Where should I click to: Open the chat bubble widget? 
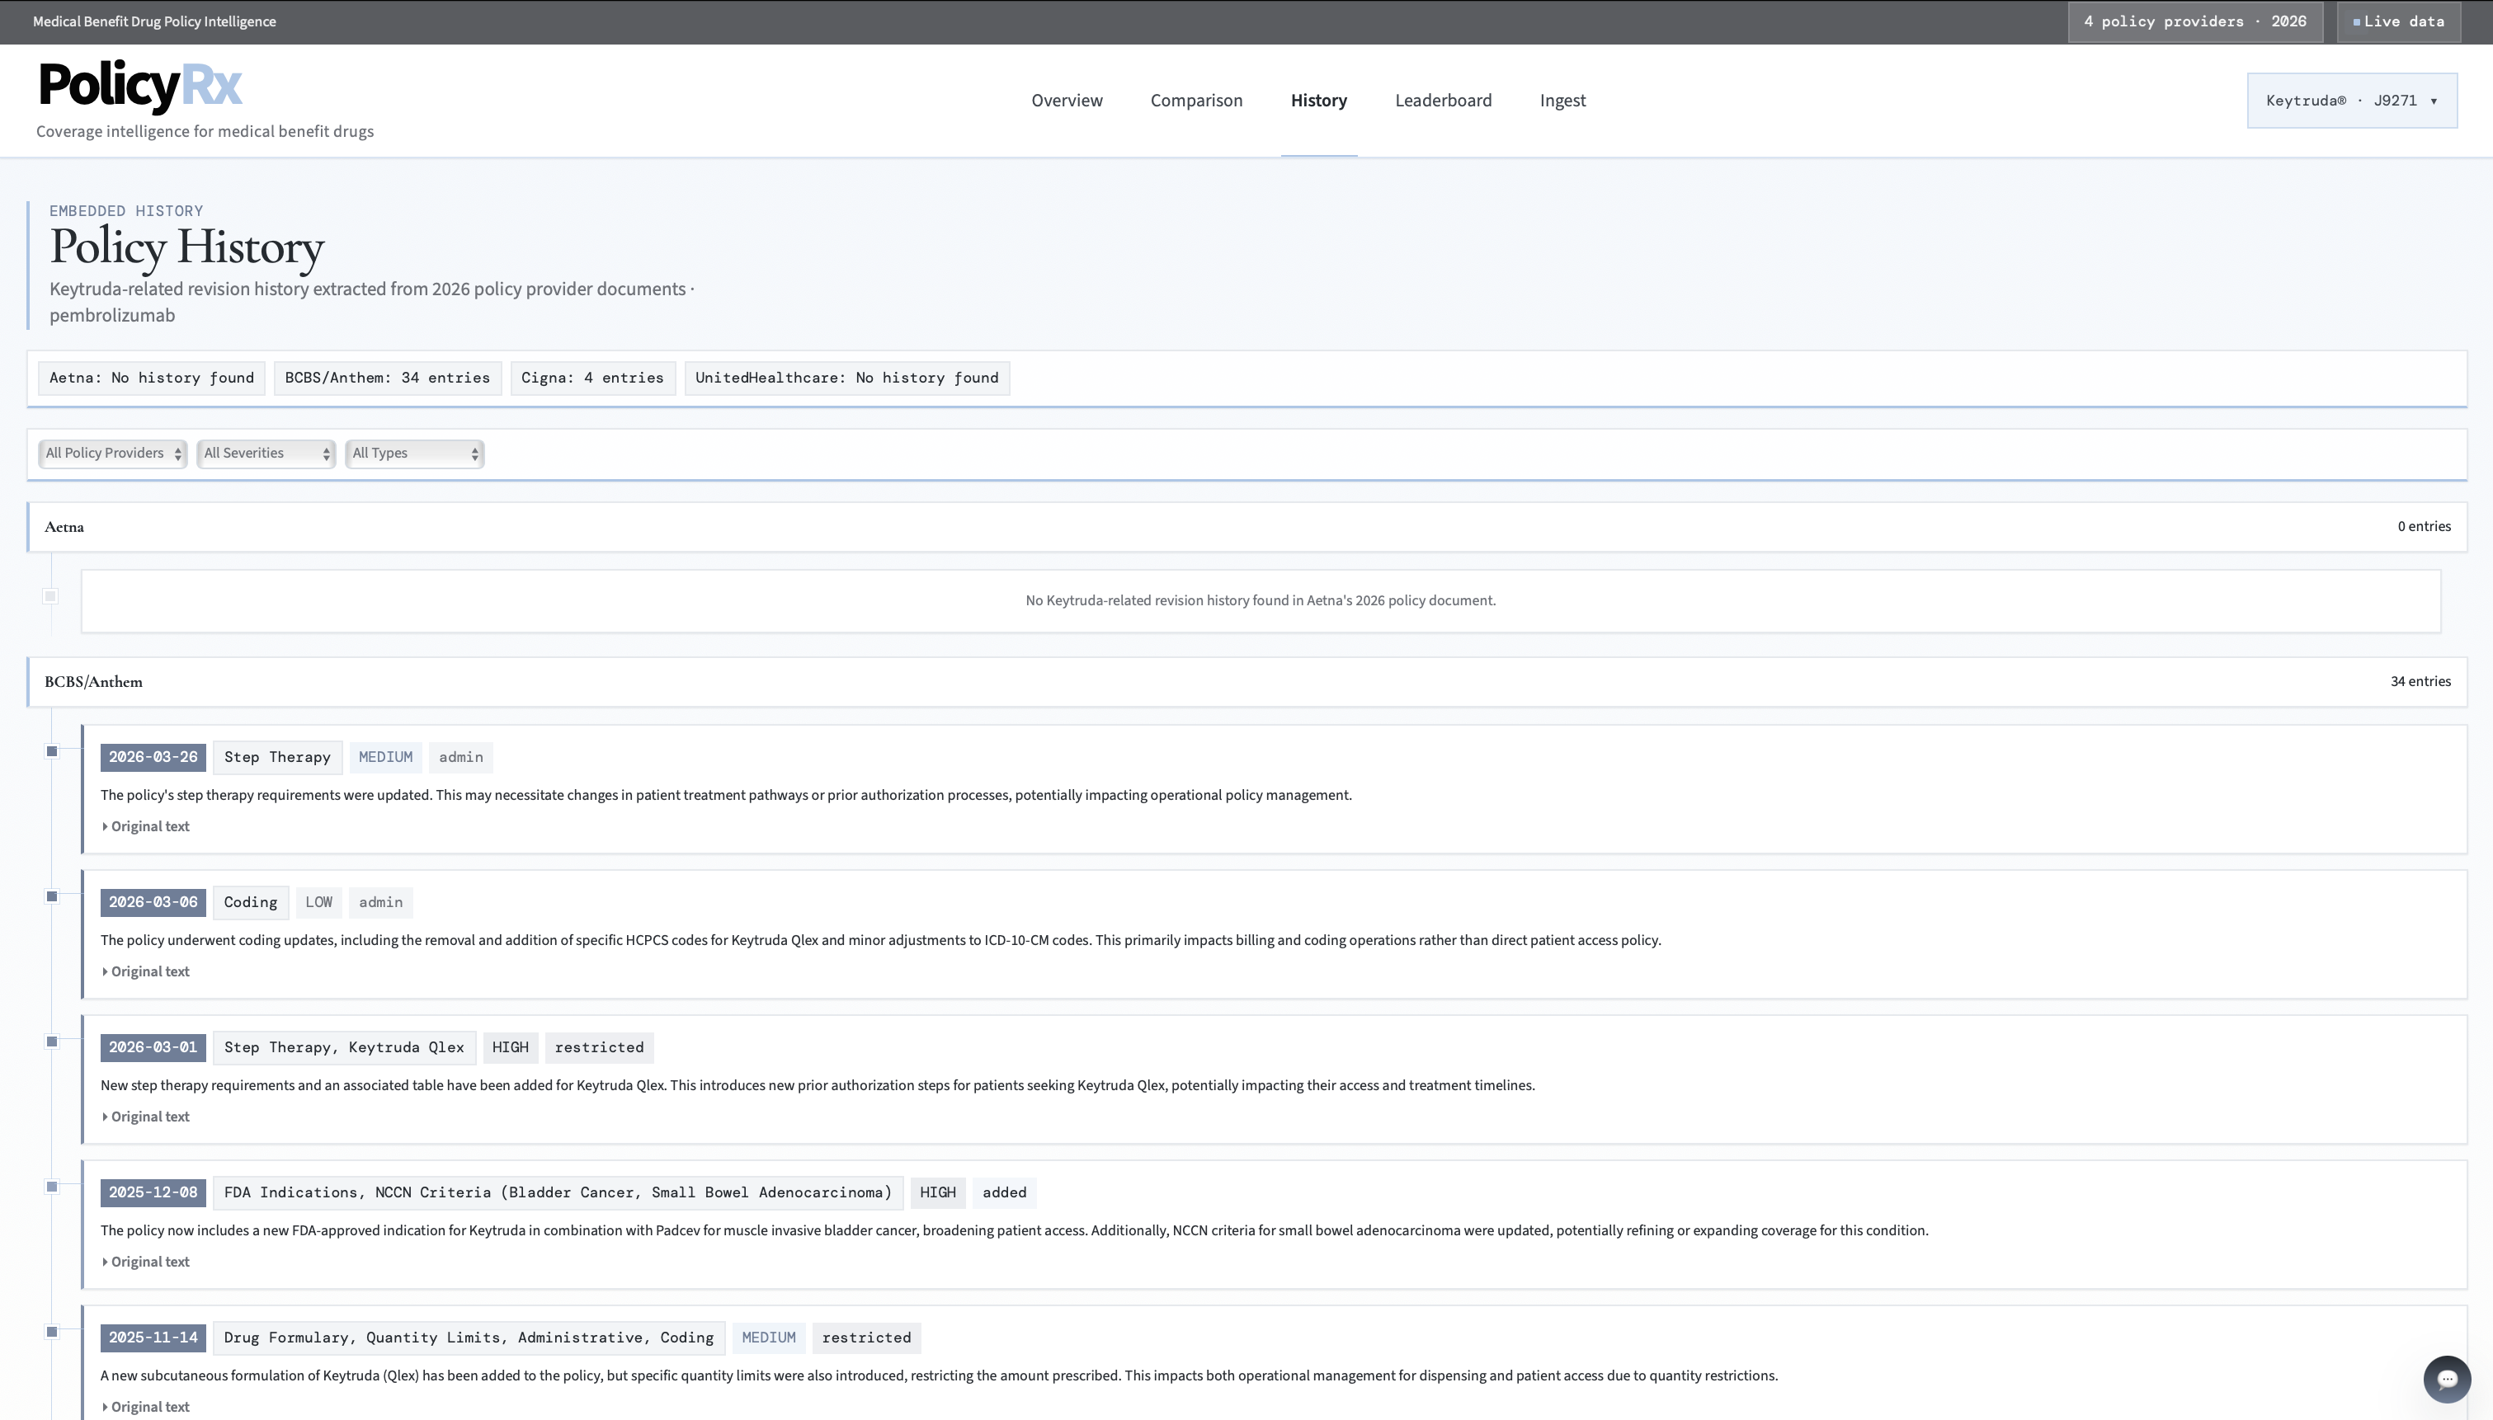[x=2446, y=1378]
